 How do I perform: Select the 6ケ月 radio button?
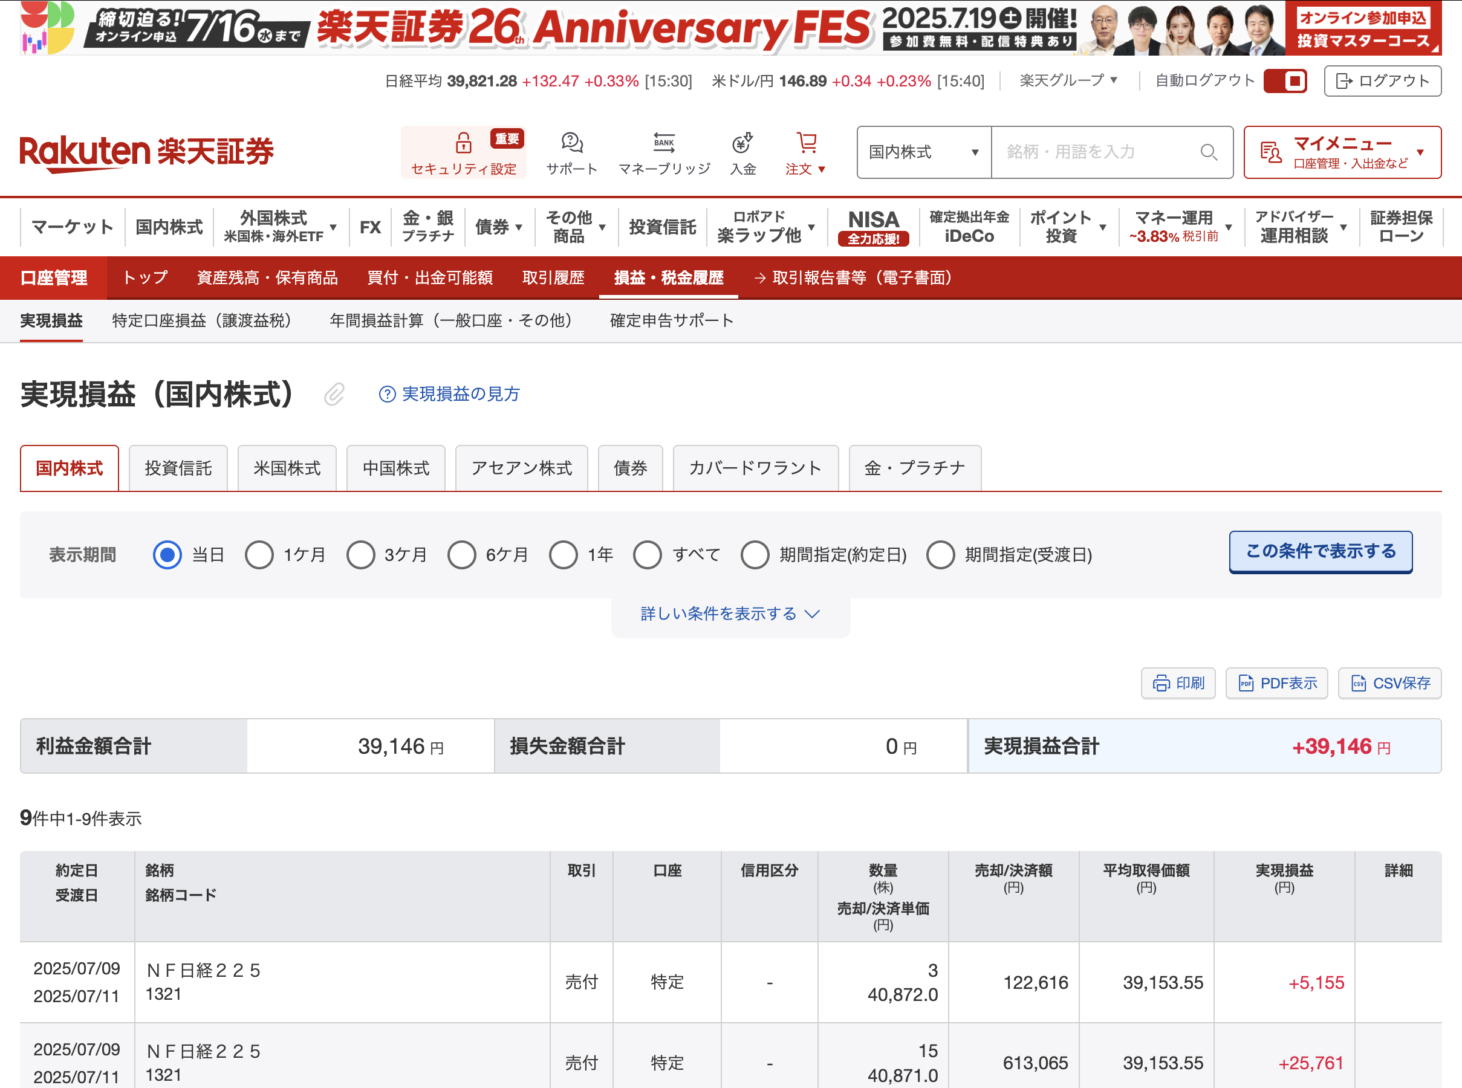pos(462,554)
